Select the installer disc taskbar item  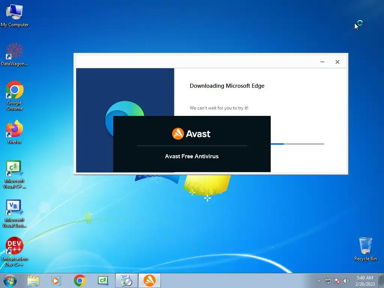tap(126, 280)
